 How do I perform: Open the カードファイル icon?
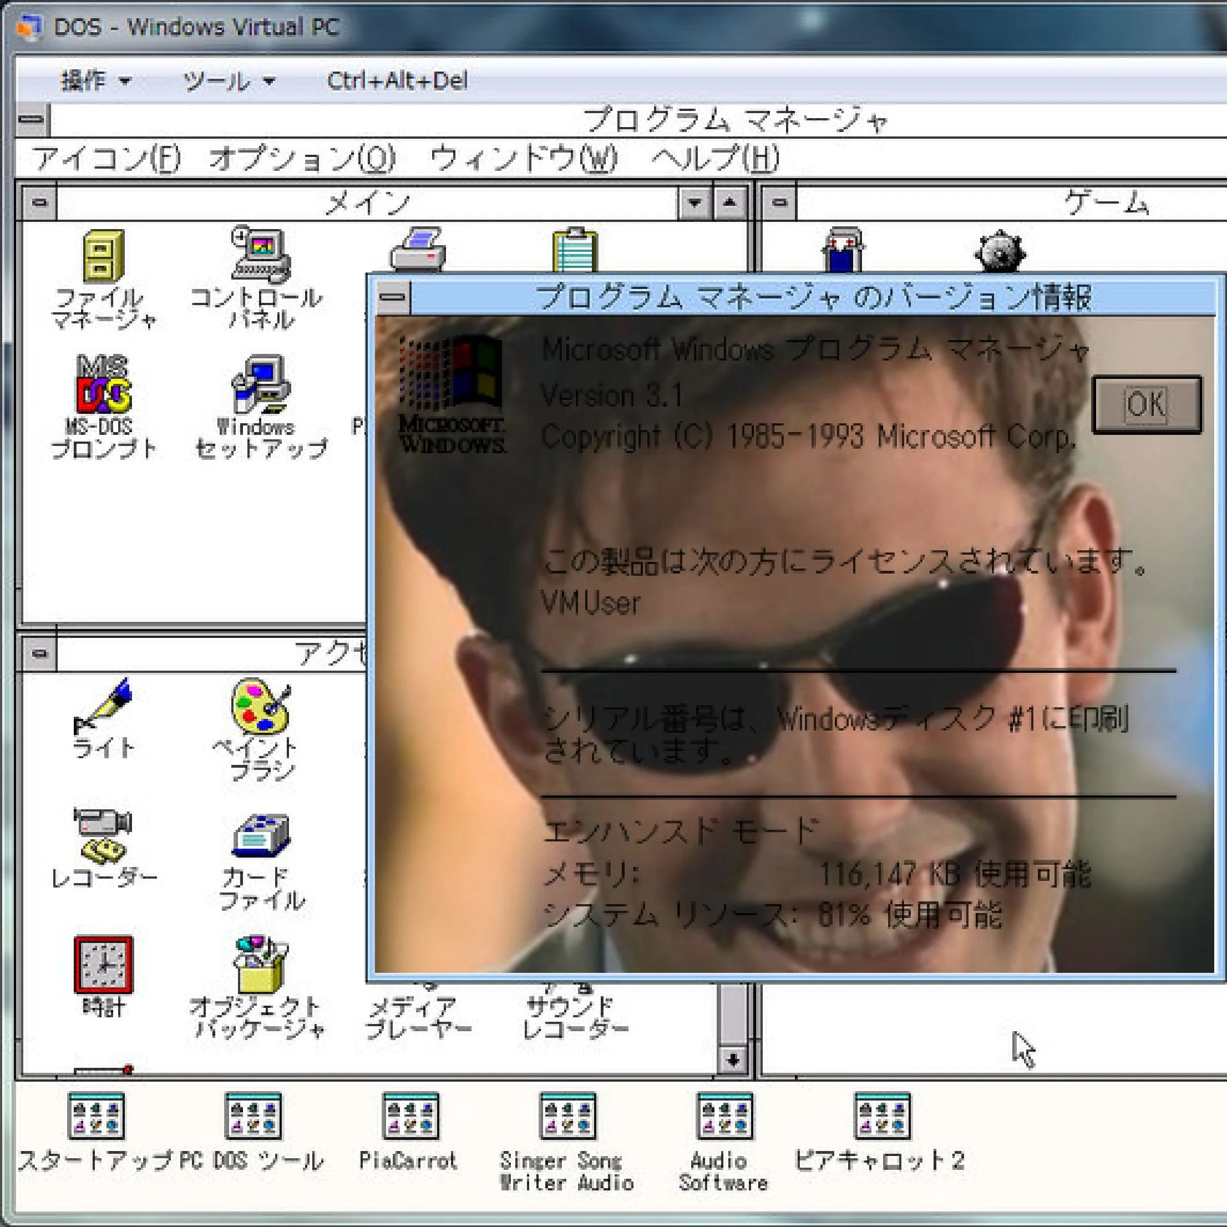click(260, 835)
